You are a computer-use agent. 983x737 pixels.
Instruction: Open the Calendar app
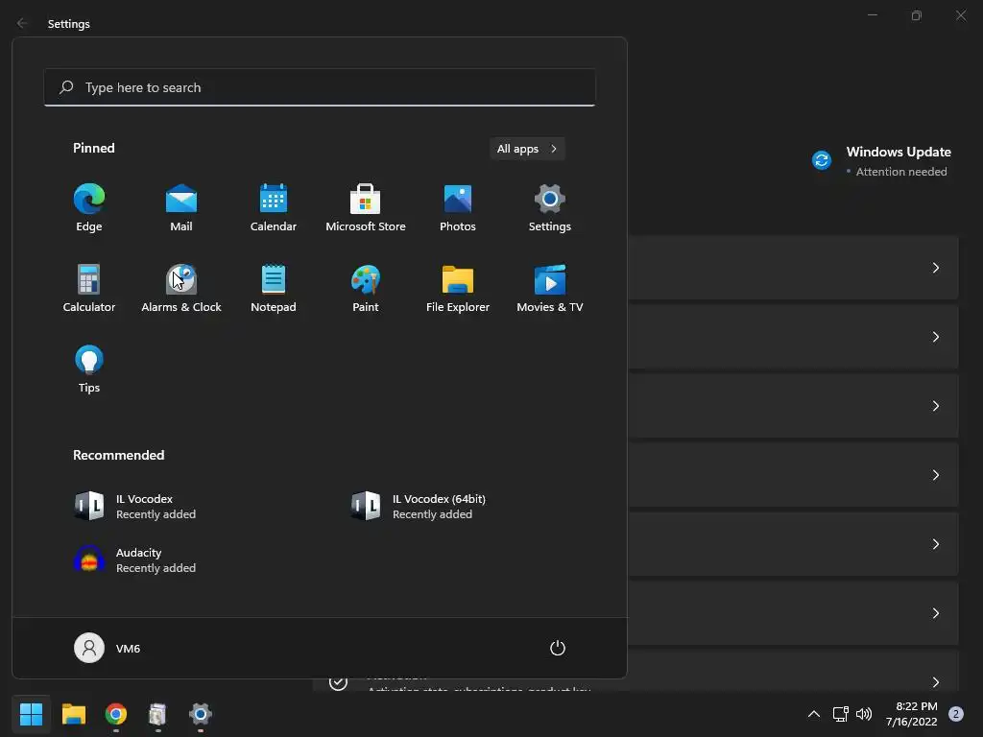pos(274,208)
